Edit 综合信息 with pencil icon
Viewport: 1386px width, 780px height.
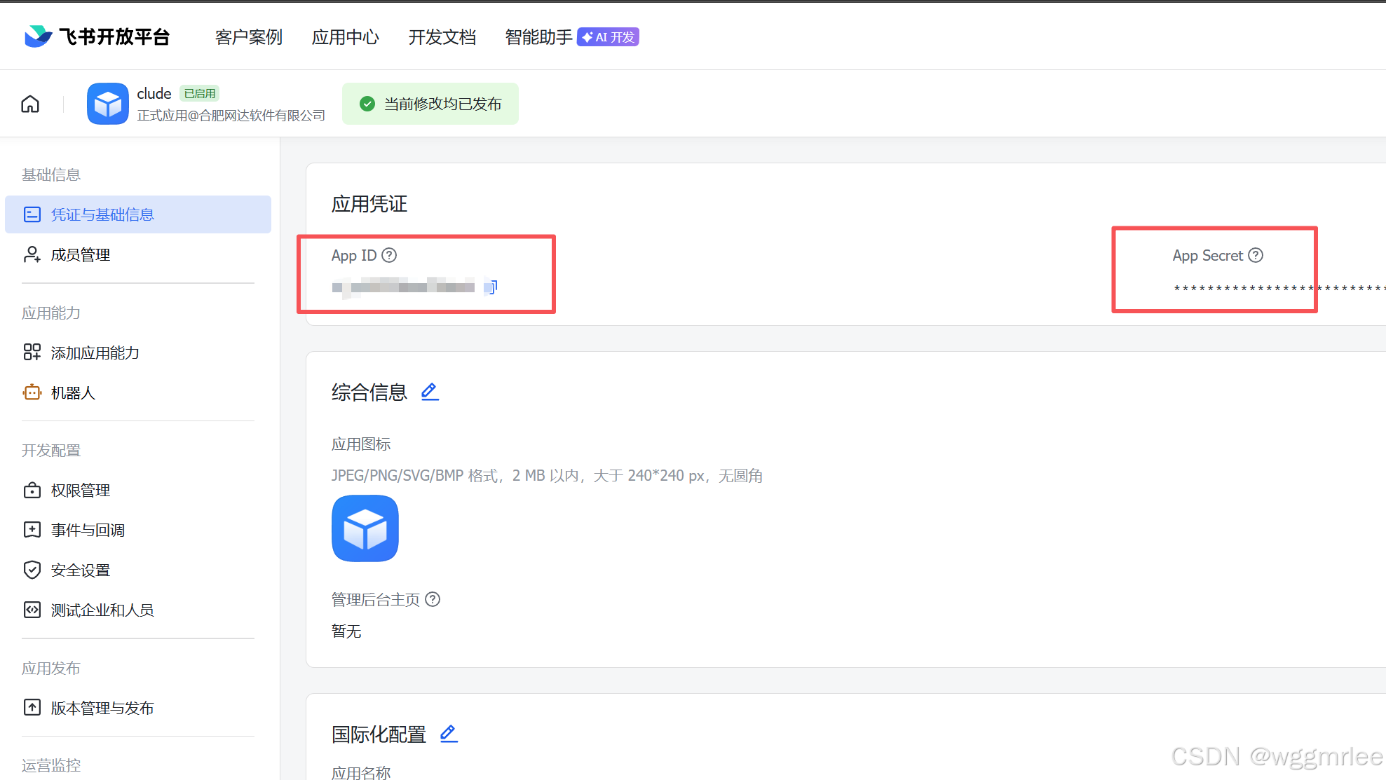(430, 392)
